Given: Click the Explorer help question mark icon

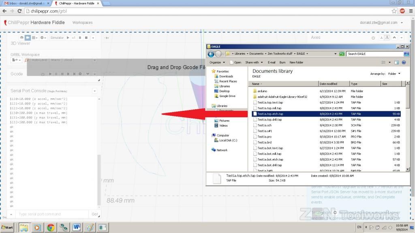Looking at the screenshot, I should (404, 62).
